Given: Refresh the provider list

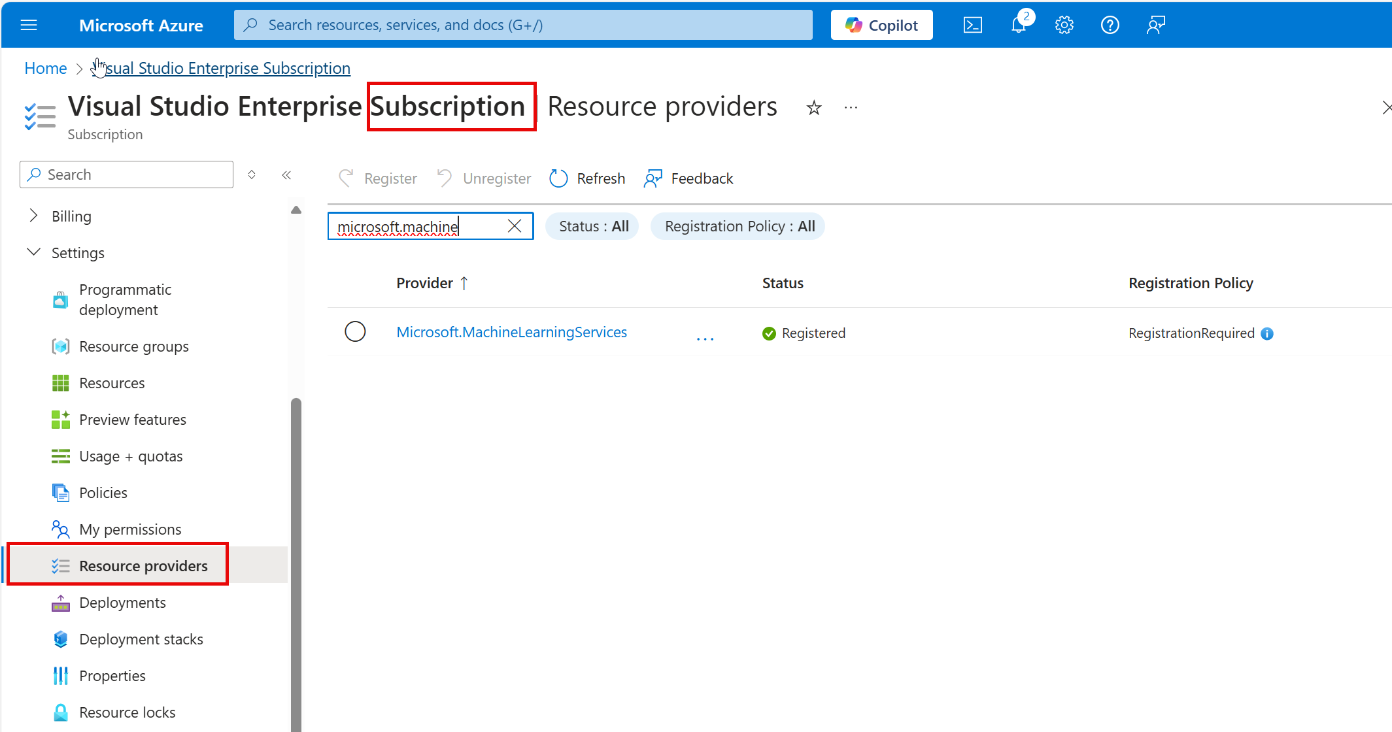Looking at the screenshot, I should [x=587, y=178].
